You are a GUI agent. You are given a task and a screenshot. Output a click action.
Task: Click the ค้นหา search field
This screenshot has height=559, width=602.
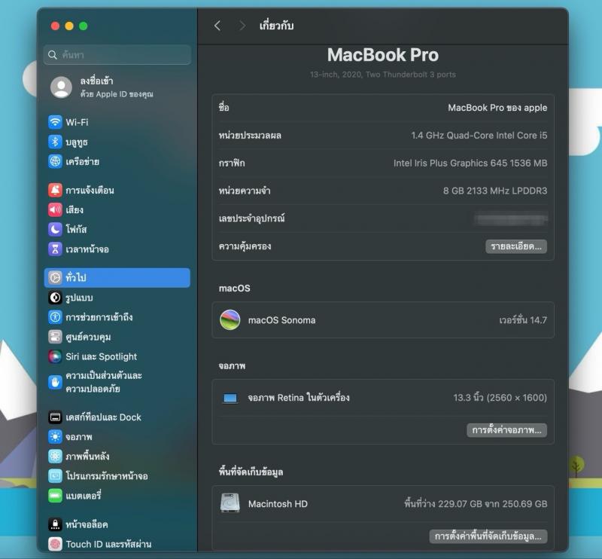[x=117, y=55]
